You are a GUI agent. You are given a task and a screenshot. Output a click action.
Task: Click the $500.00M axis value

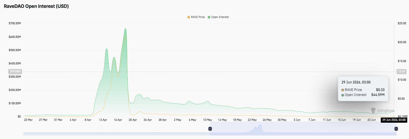(x=15, y=50)
